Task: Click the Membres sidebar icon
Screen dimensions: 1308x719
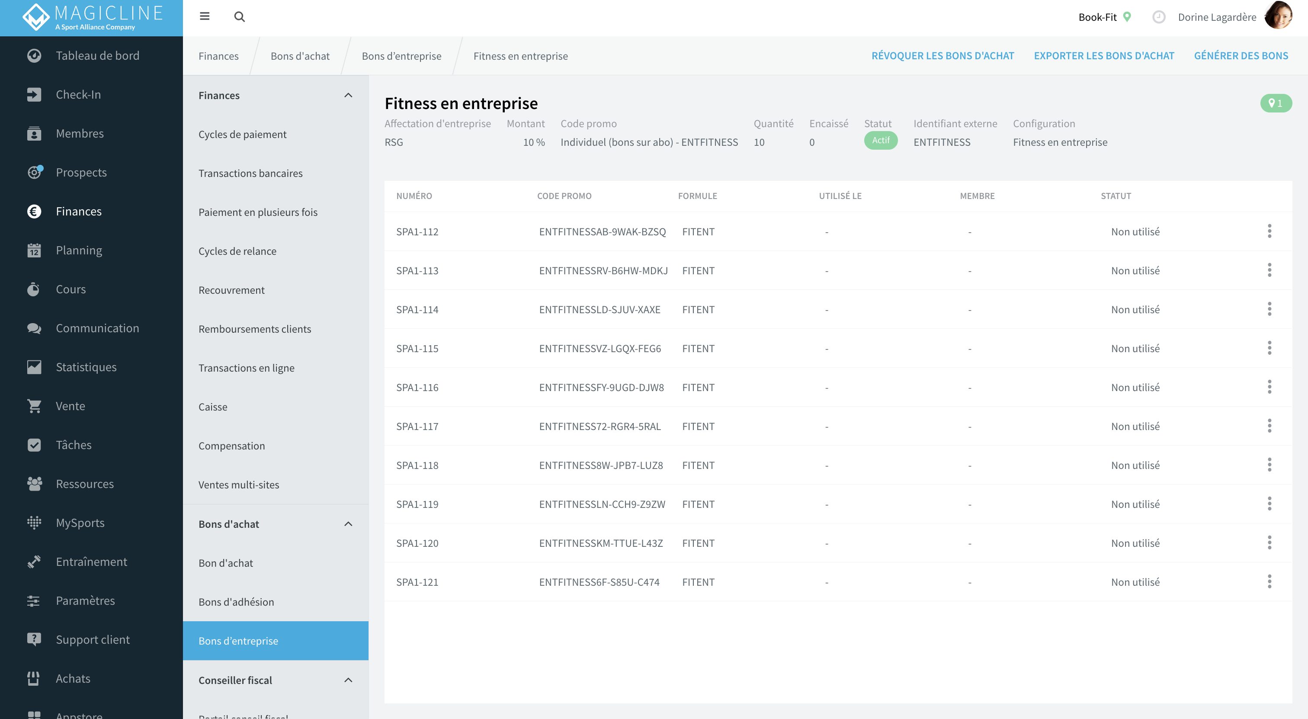Action: point(34,134)
